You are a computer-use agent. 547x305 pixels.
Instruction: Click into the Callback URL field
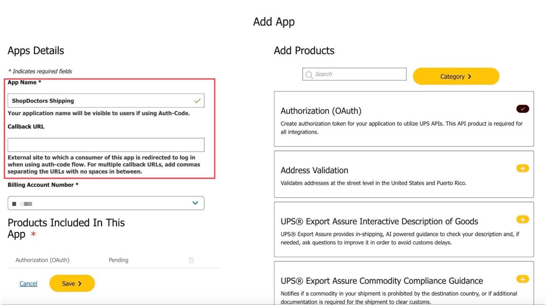(106, 145)
